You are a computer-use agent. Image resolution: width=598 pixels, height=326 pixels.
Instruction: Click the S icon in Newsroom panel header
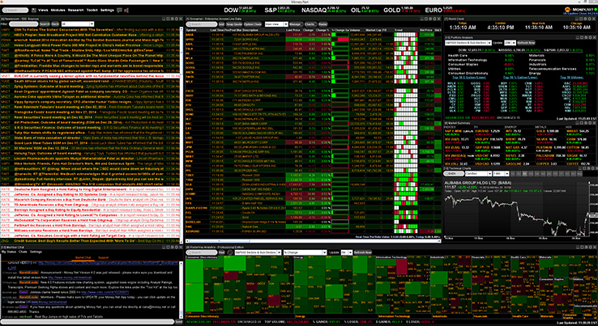coord(172,19)
